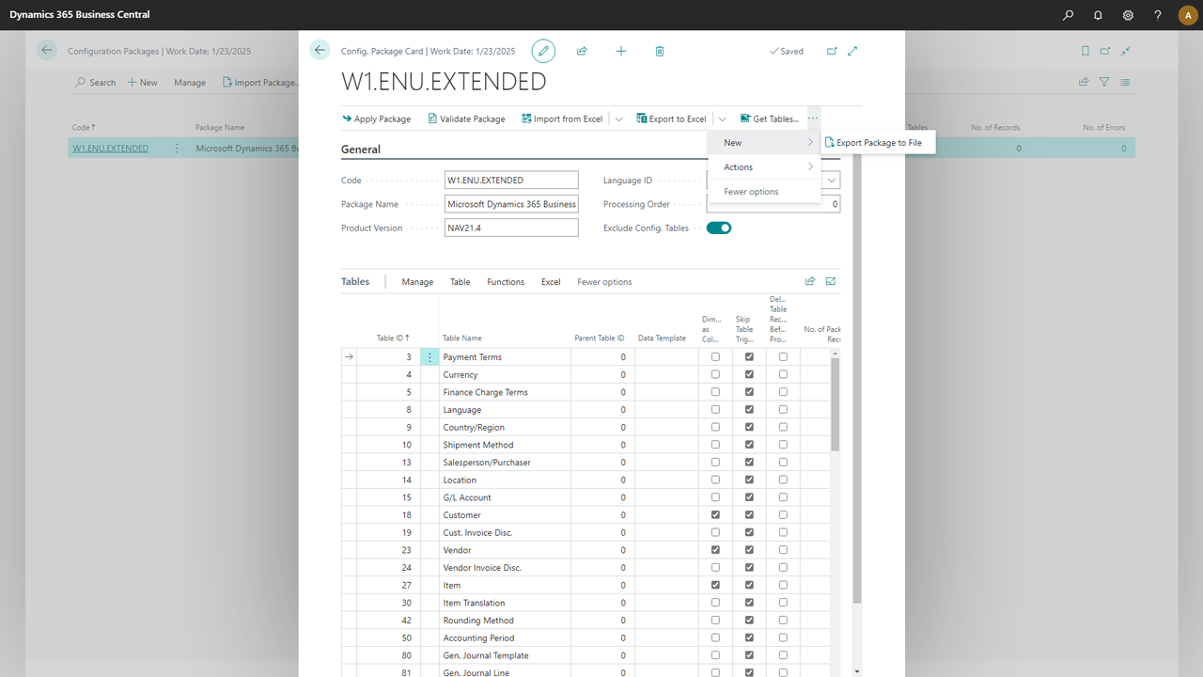Expand Export to Excel dropdown arrow
1203x677 pixels.
(722, 118)
